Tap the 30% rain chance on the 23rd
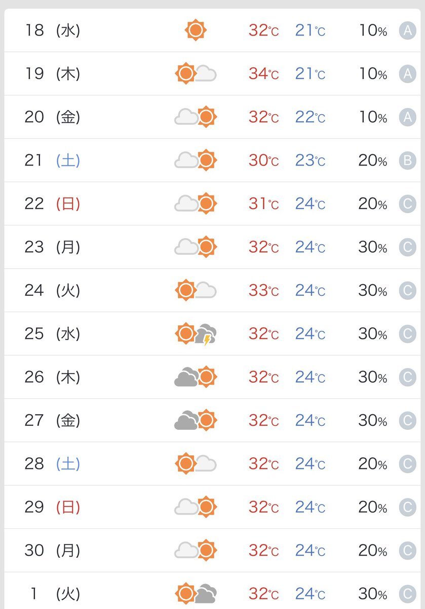Viewport: 425px width, 609px height. click(373, 247)
